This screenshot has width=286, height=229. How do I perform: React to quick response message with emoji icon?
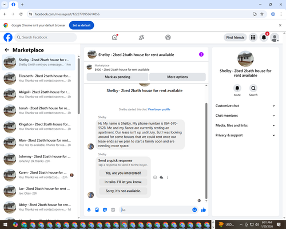(x=155, y=177)
